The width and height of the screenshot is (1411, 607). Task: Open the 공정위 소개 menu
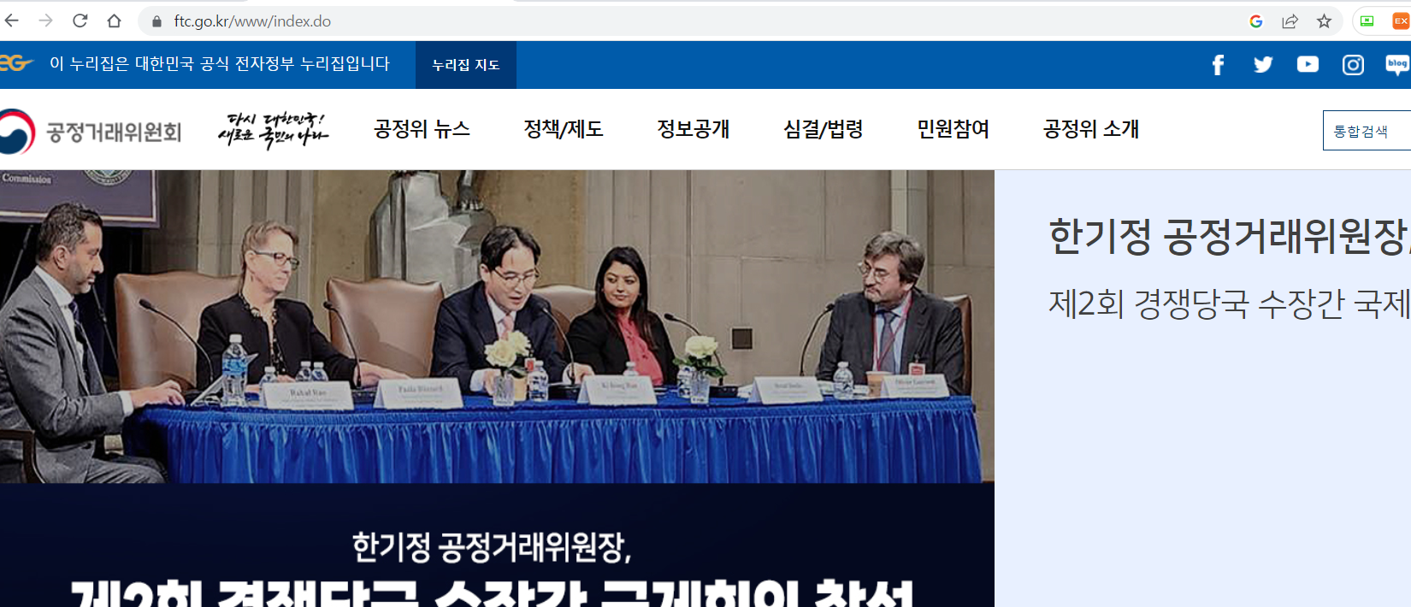[x=1091, y=129]
